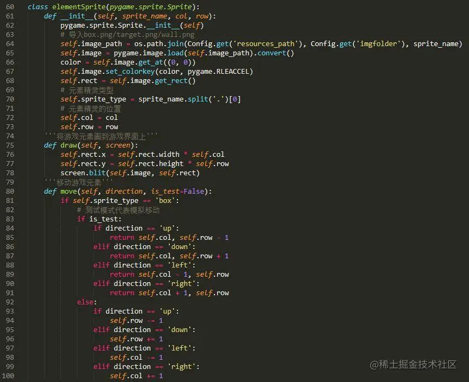Click gutter line number 60
469x382 pixels.
pyautogui.click(x=10, y=7)
